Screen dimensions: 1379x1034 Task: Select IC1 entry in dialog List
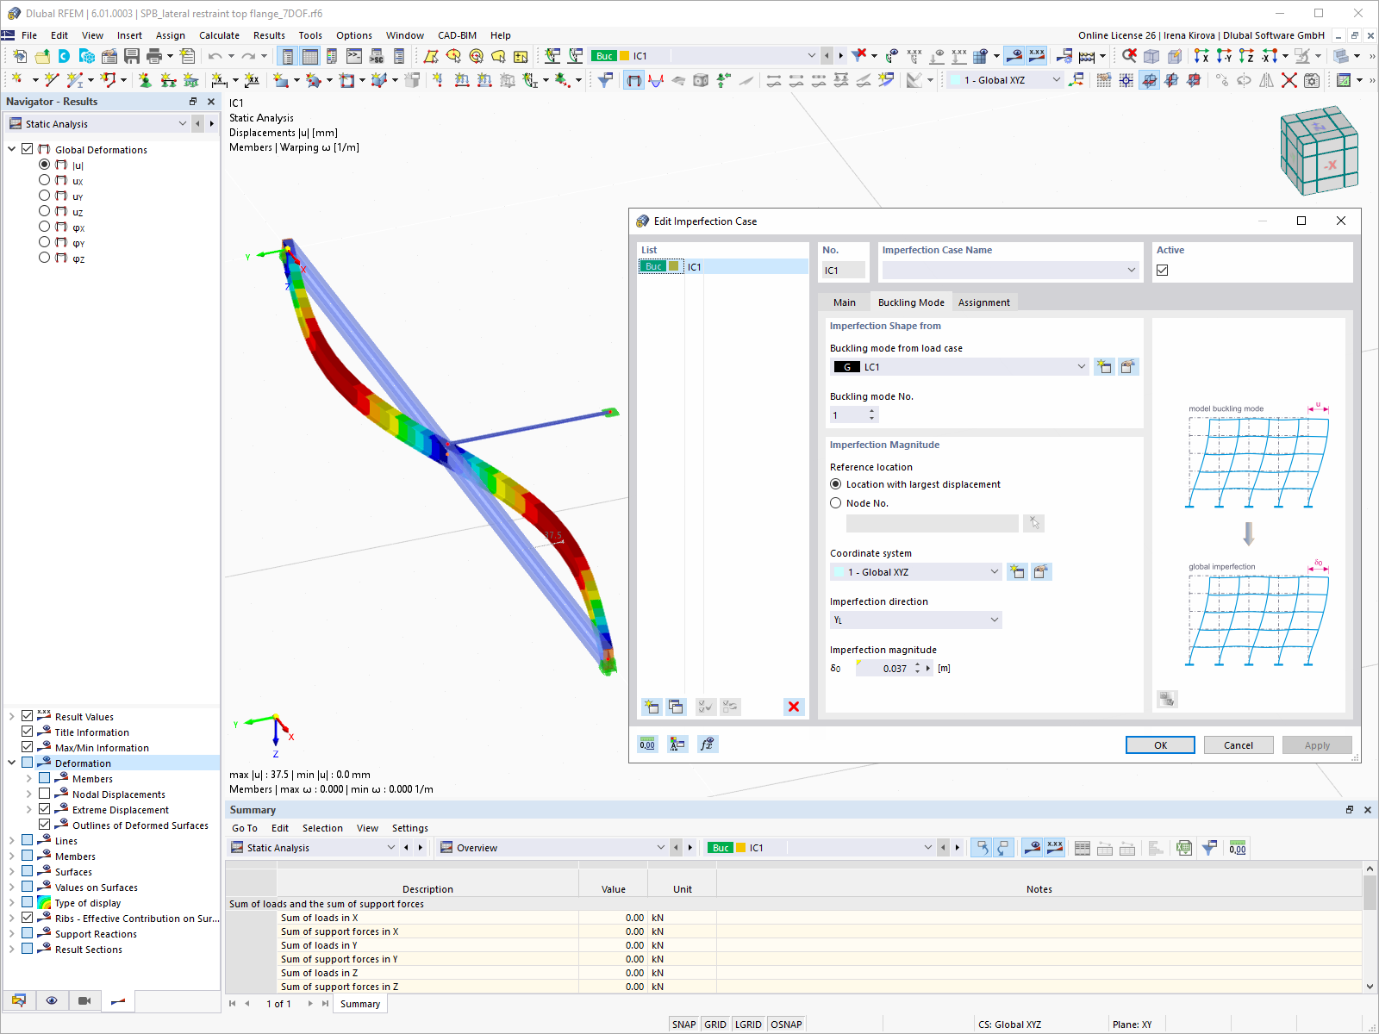click(x=722, y=267)
